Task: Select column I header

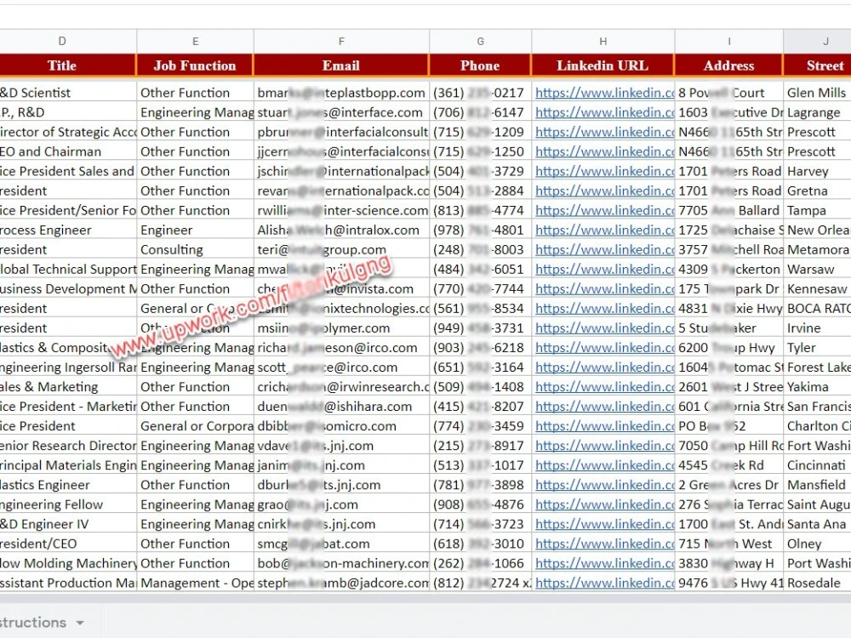Action: tap(729, 41)
